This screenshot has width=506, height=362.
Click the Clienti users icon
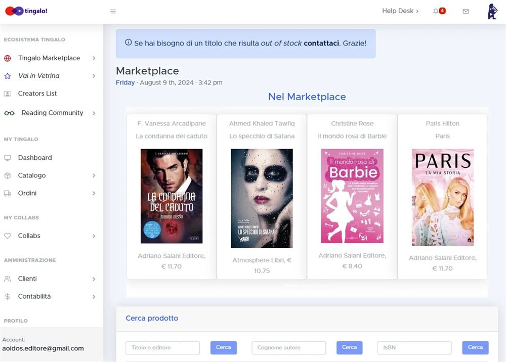[8, 279]
